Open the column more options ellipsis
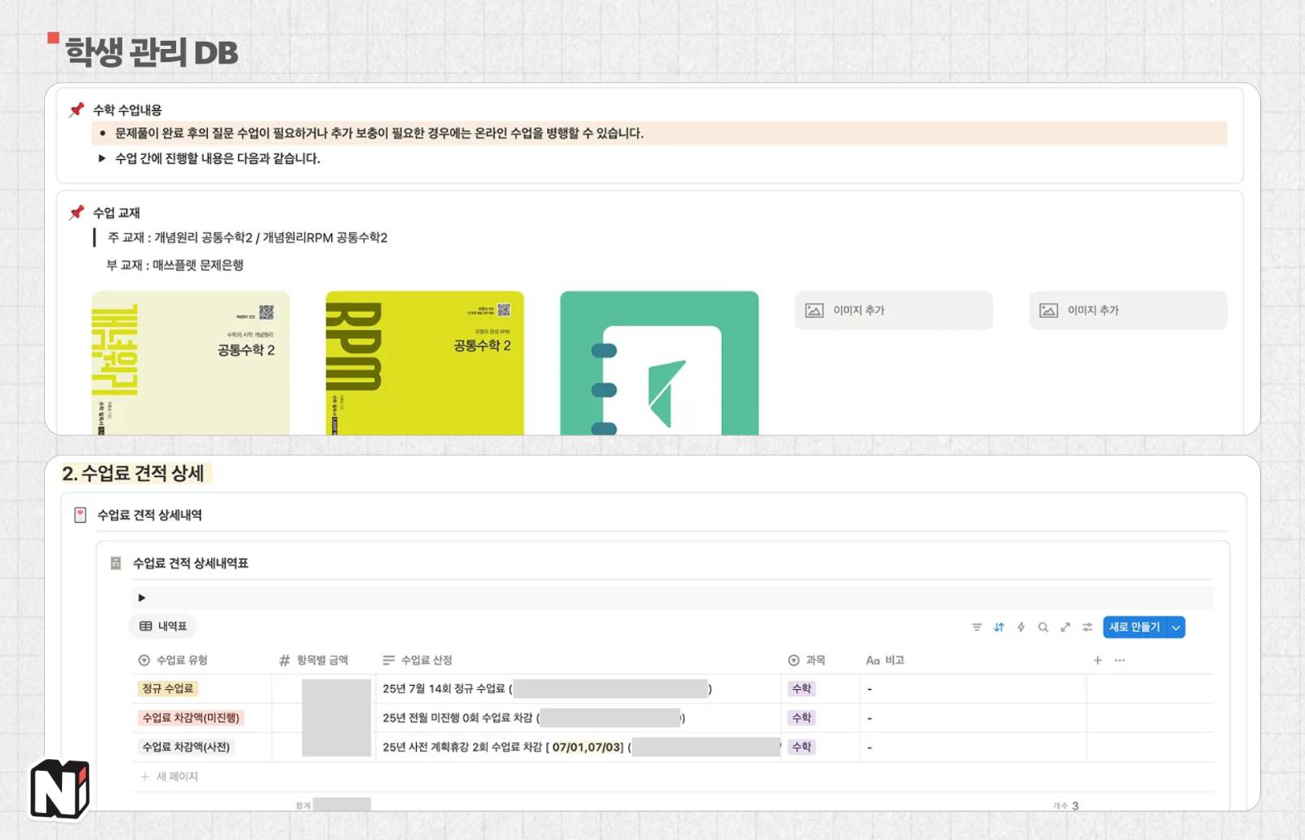1305x840 pixels. [x=1120, y=660]
